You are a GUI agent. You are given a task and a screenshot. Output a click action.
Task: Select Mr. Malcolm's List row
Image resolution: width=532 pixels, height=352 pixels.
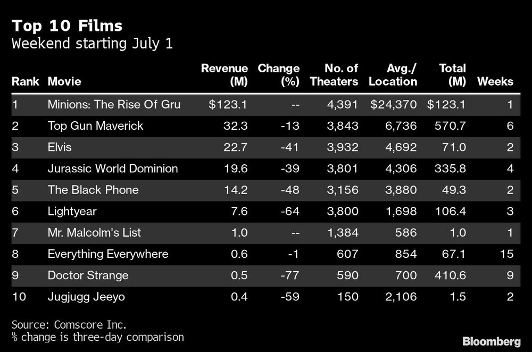[x=94, y=232]
